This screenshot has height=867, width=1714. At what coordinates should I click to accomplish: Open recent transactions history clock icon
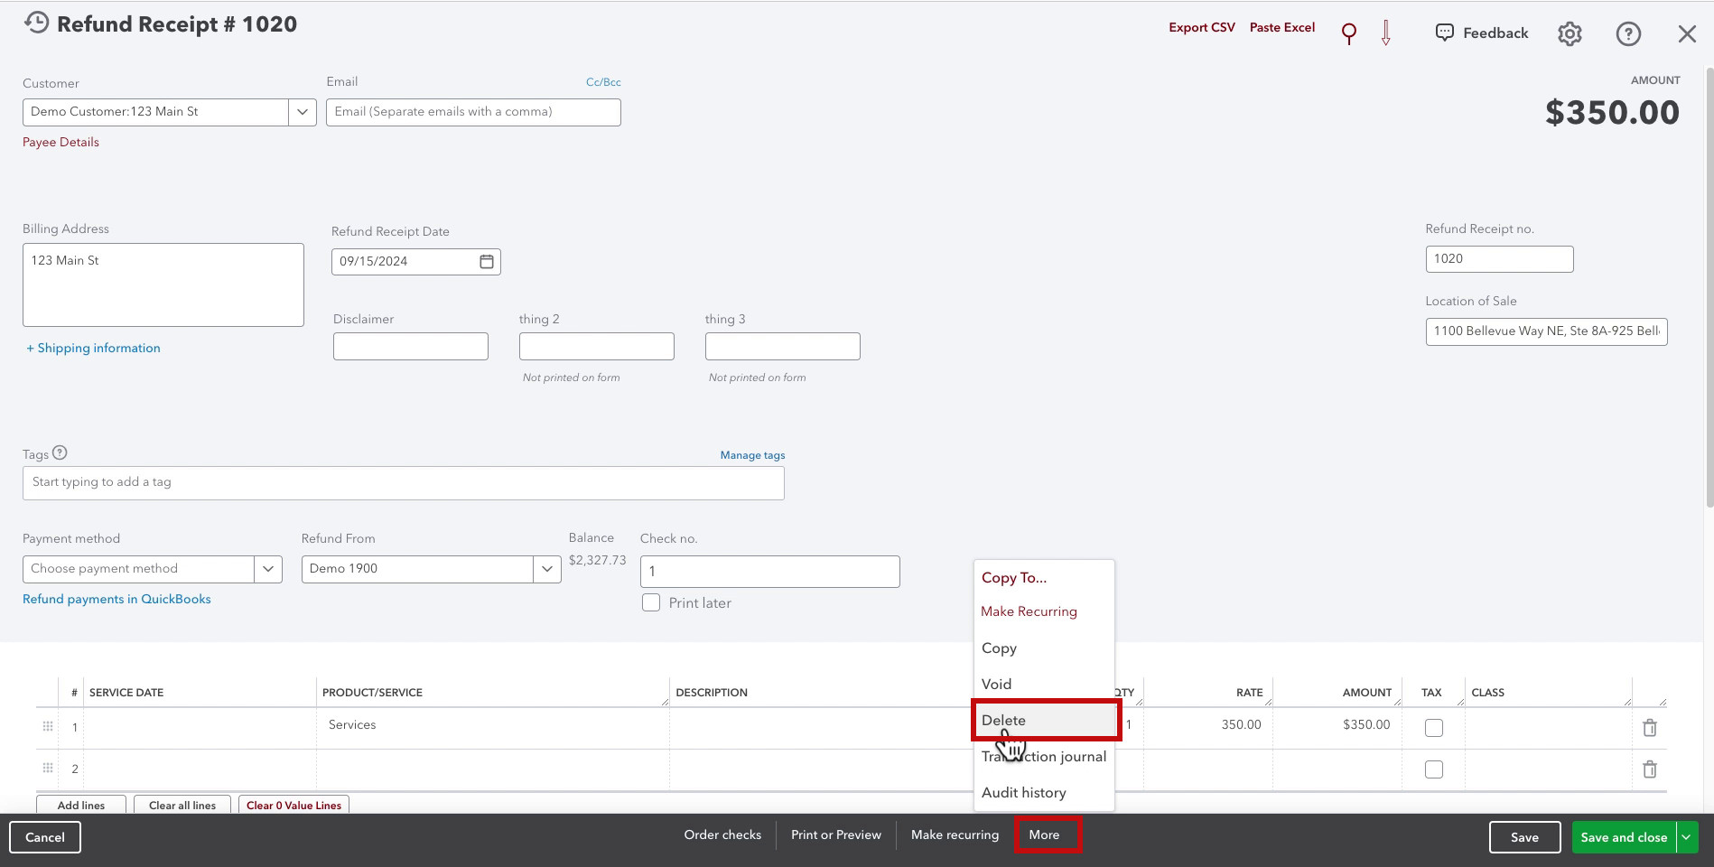[x=37, y=23]
